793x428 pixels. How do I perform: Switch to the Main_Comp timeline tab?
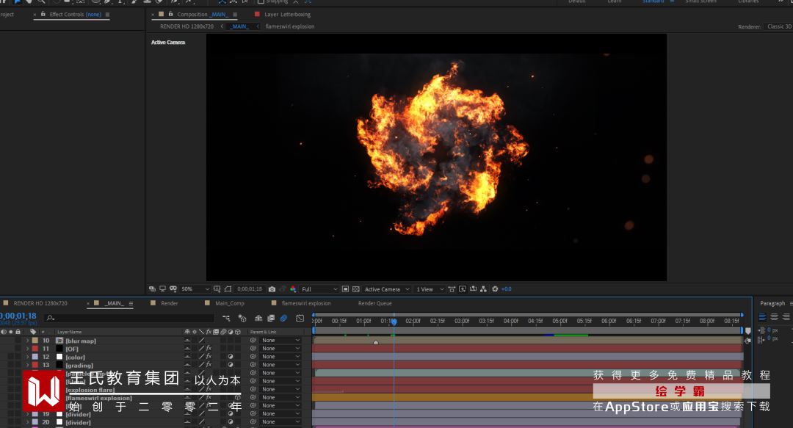point(229,303)
